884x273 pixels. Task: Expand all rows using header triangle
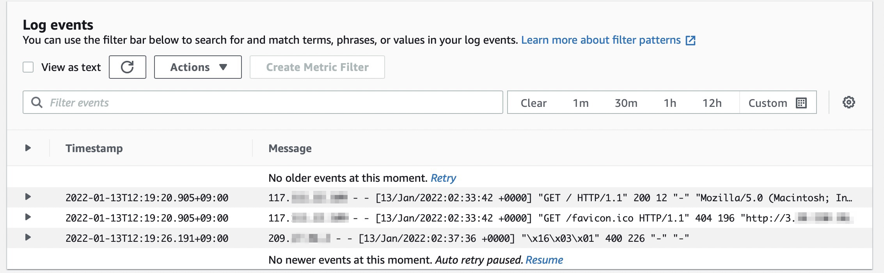pyautogui.click(x=28, y=148)
